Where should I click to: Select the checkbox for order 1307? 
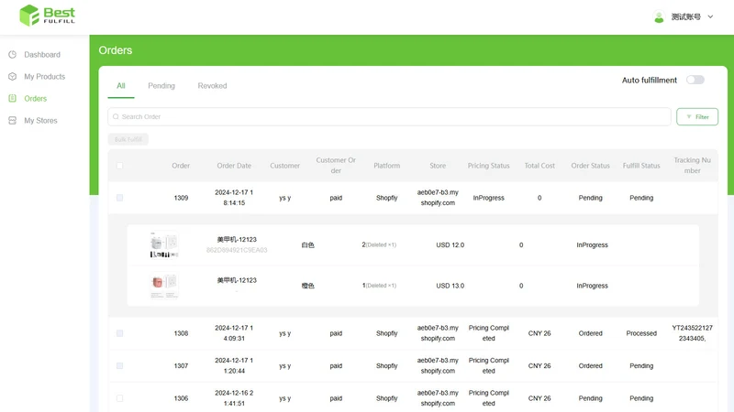pos(120,365)
